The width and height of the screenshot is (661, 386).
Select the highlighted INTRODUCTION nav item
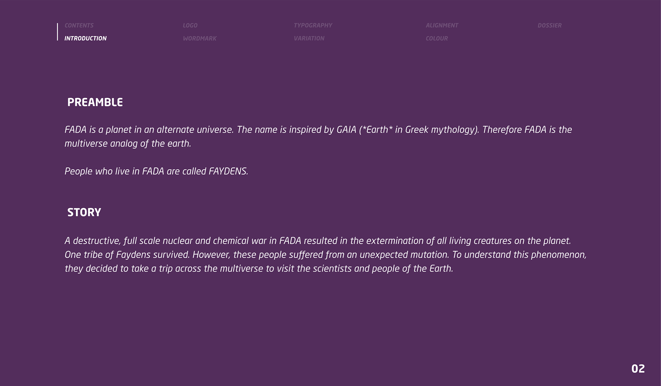(85, 38)
